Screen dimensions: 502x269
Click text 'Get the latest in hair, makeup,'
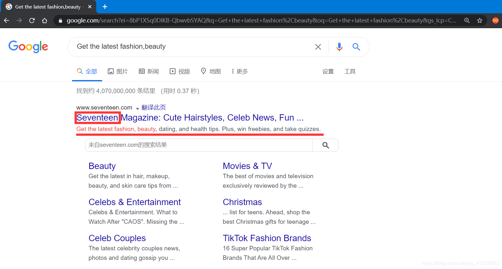129,176
